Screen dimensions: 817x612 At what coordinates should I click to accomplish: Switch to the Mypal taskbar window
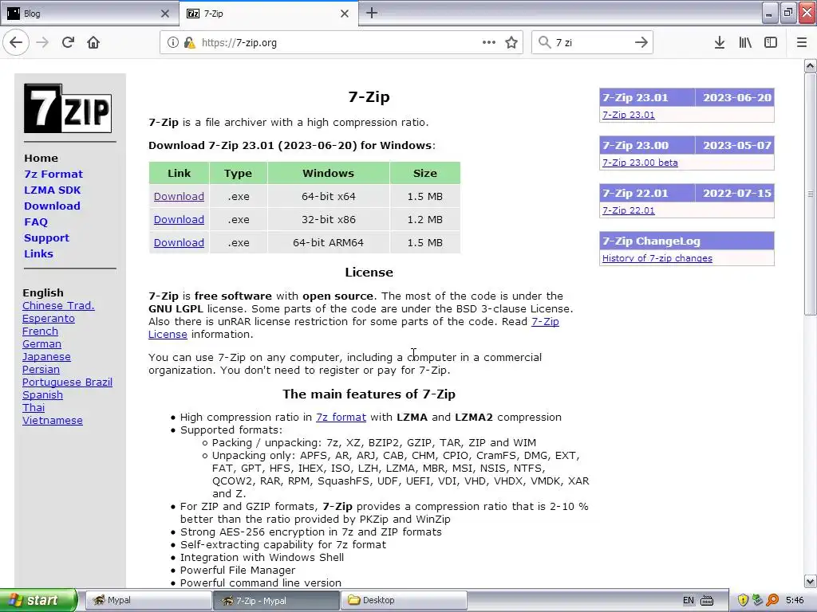(x=148, y=600)
